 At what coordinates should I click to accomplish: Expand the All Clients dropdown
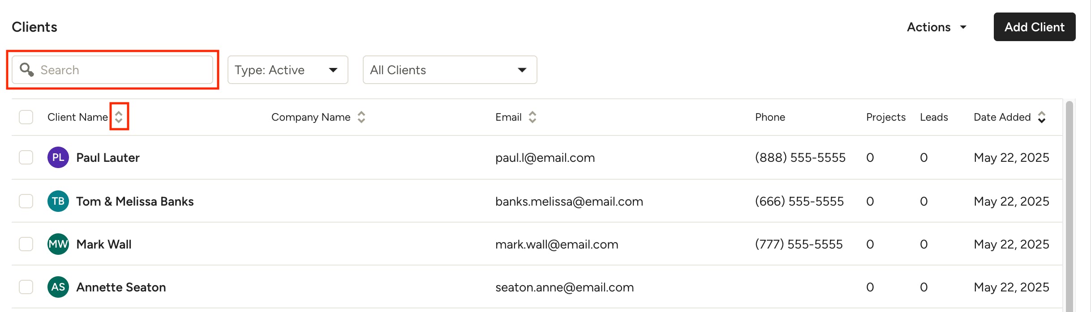click(450, 70)
